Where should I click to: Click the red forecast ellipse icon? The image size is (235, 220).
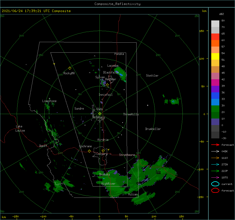tap(215, 190)
